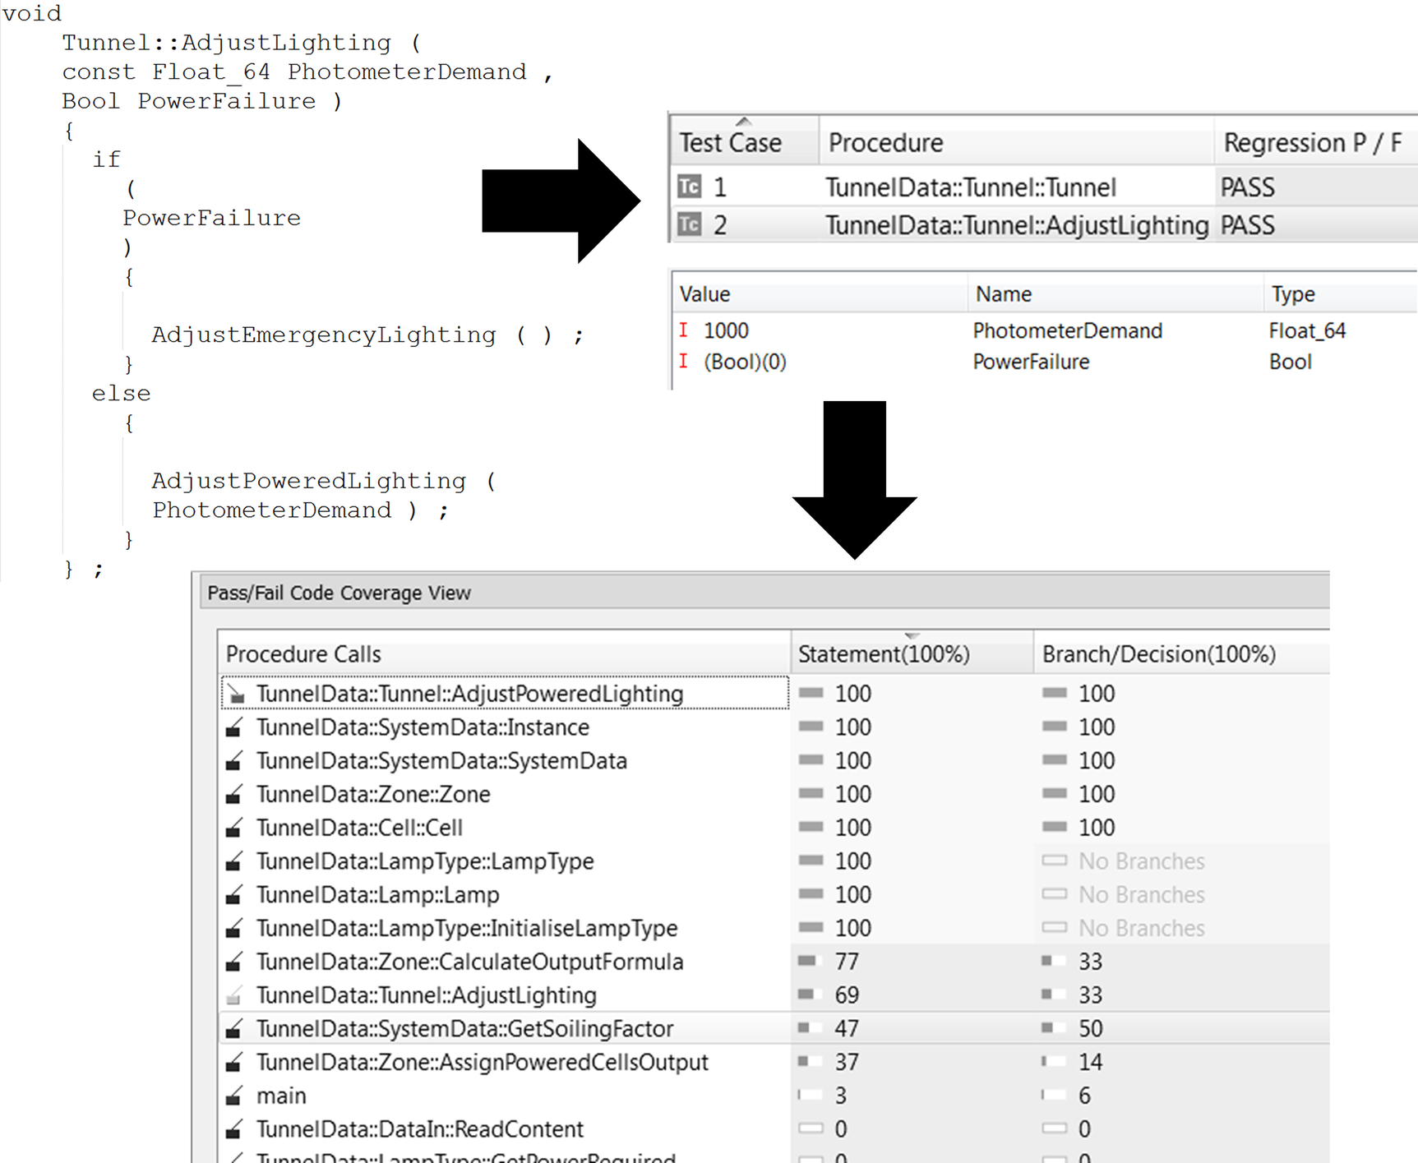
Task: Click the icon next to TunnelData::SystemData::SystemData
Action: point(235,761)
